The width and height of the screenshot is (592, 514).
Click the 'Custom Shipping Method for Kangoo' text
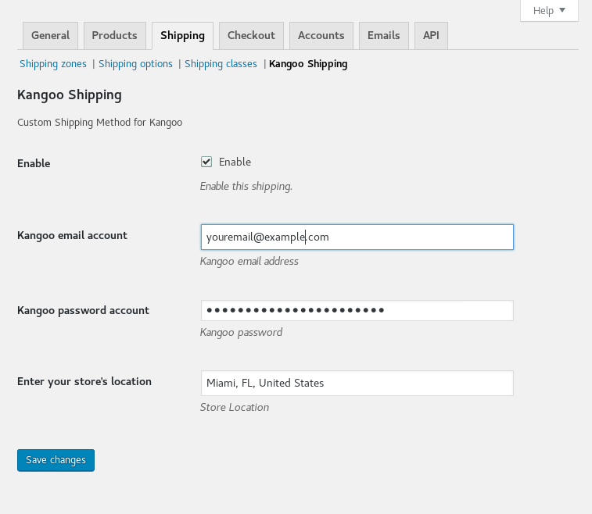click(x=99, y=123)
